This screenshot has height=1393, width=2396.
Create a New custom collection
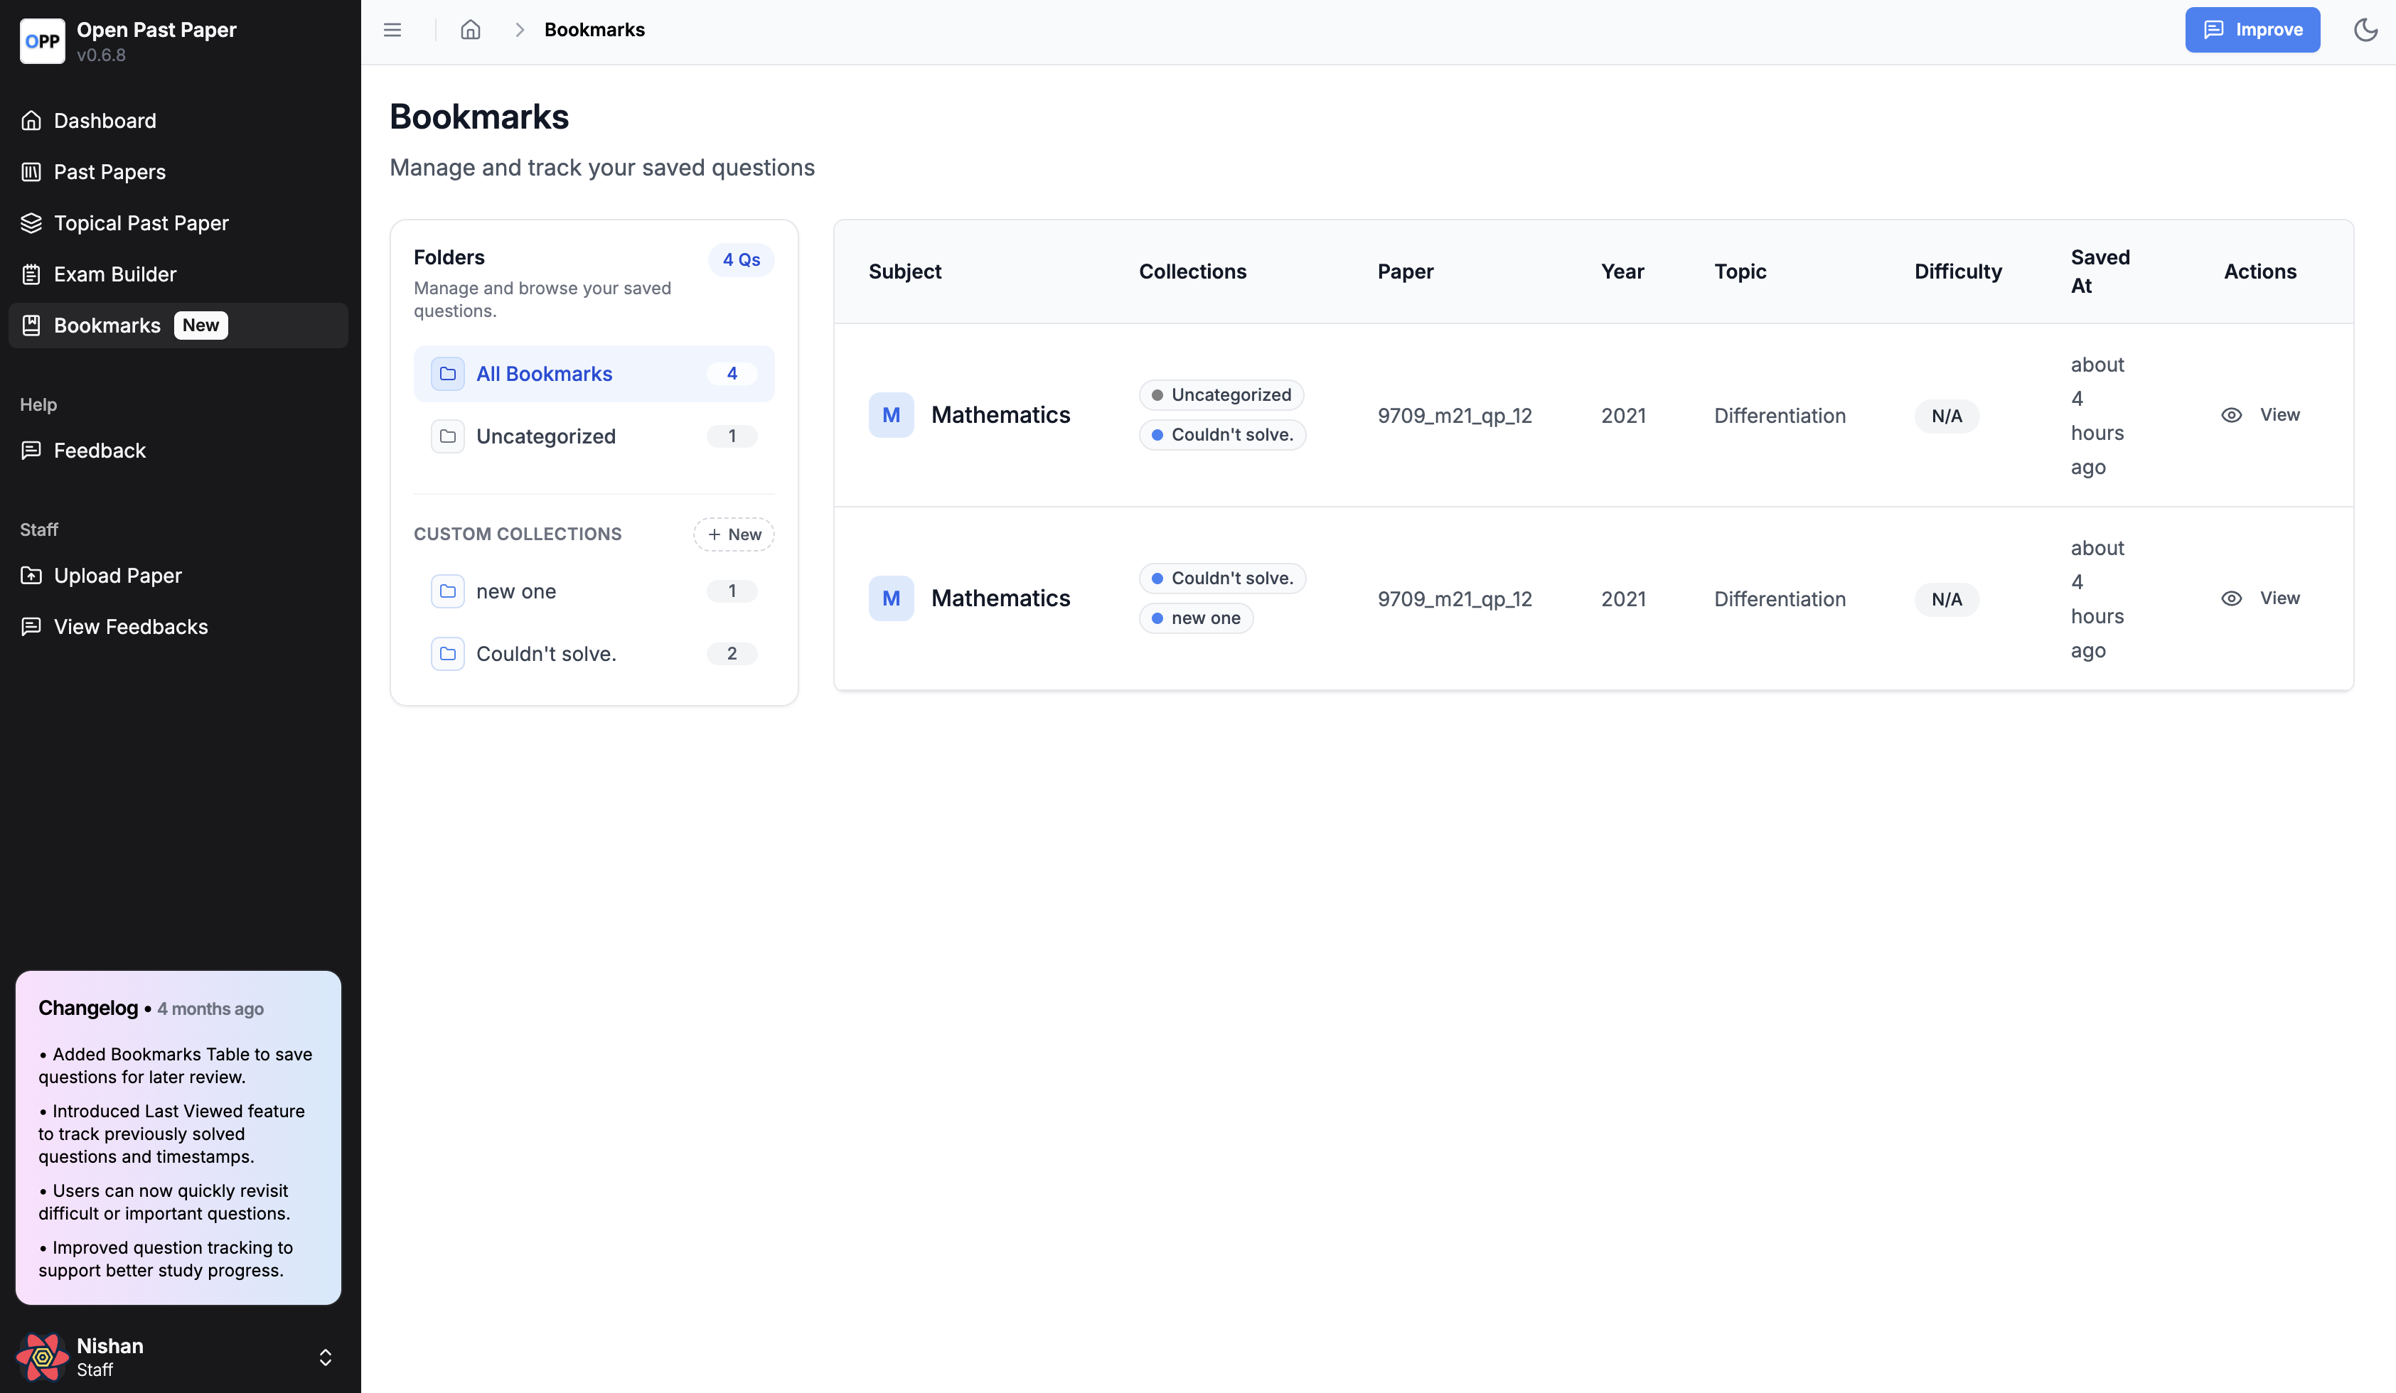(733, 534)
